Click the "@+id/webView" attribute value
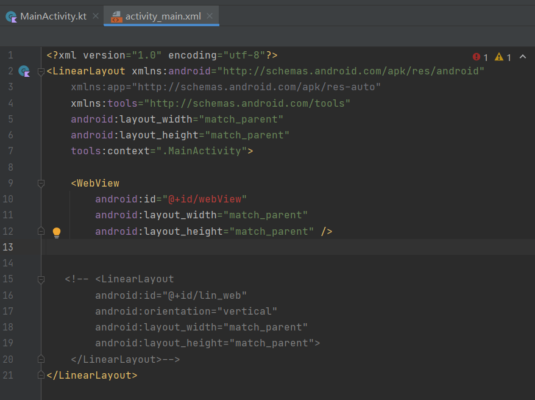535x400 pixels. point(205,199)
